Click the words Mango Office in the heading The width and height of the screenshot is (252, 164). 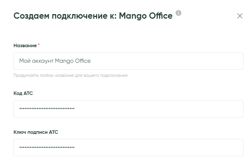tap(146, 16)
